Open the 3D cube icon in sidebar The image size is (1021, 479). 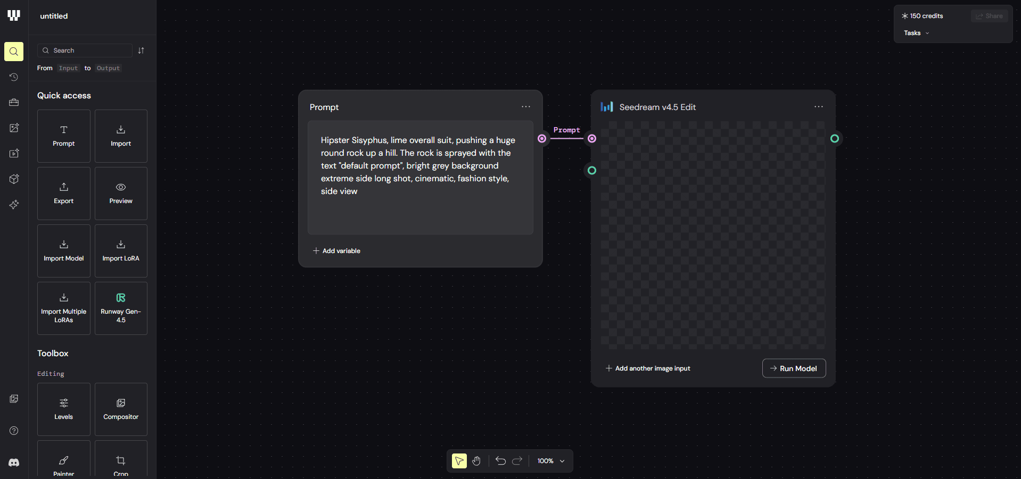pos(14,179)
